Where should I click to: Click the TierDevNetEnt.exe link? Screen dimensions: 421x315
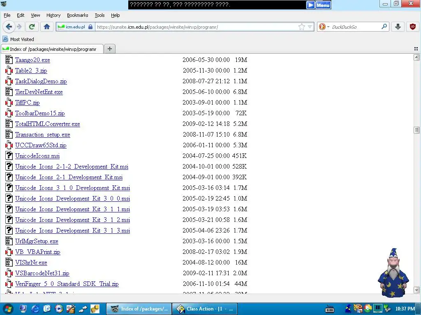39,92
